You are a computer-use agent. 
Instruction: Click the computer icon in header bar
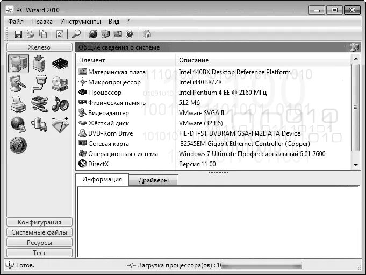(355, 47)
